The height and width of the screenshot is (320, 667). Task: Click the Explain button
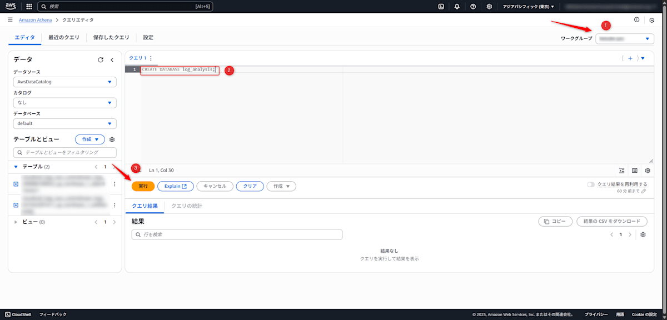(x=176, y=186)
